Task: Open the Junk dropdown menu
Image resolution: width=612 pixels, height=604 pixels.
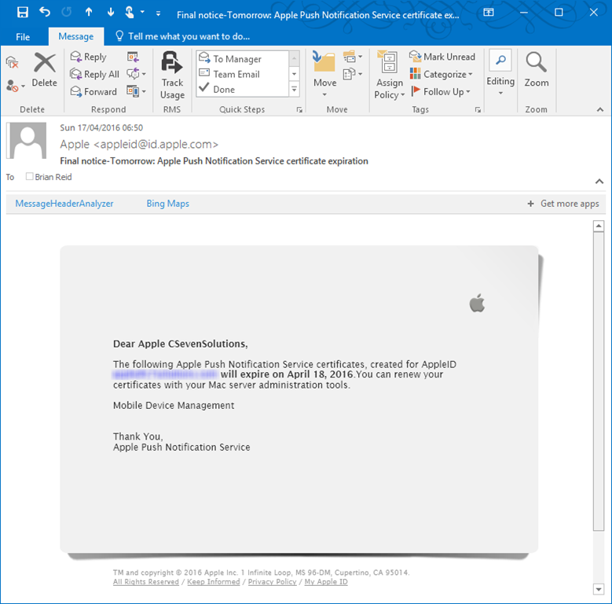Action: coord(16,86)
